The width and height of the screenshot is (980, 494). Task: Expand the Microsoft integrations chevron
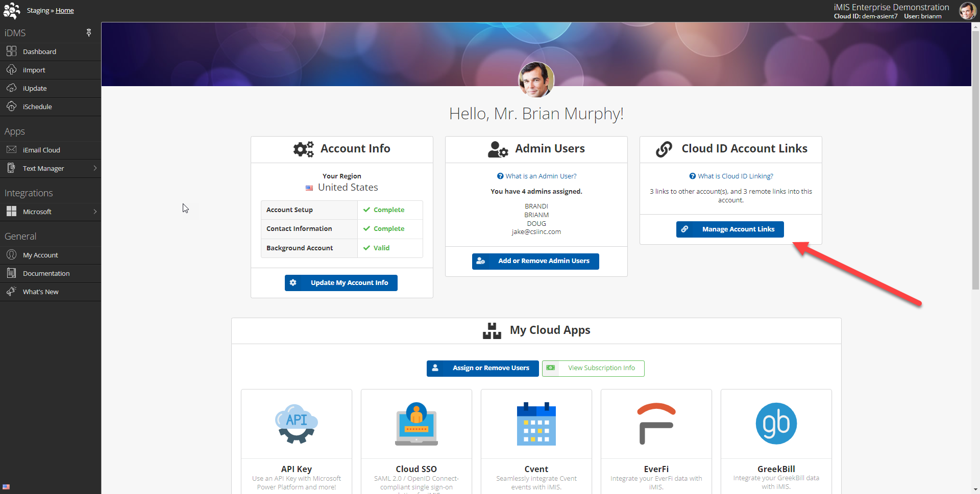pos(95,212)
